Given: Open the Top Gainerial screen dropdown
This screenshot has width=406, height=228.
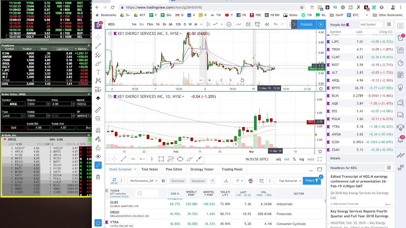Looking at the screenshot, I should pos(290,181).
